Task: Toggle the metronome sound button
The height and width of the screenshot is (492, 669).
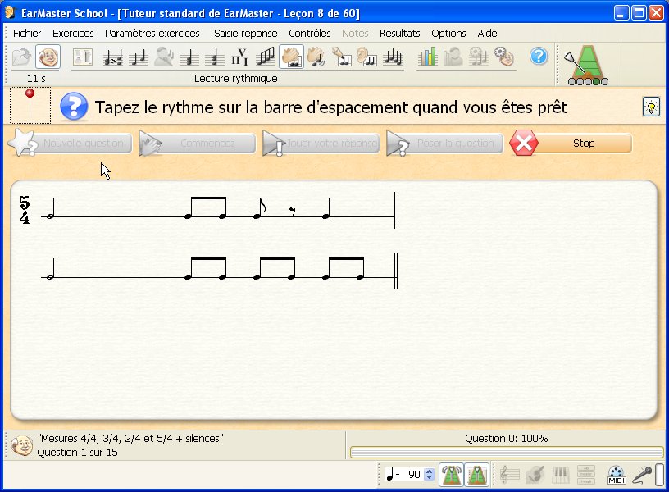Action: [x=451, y=475]
